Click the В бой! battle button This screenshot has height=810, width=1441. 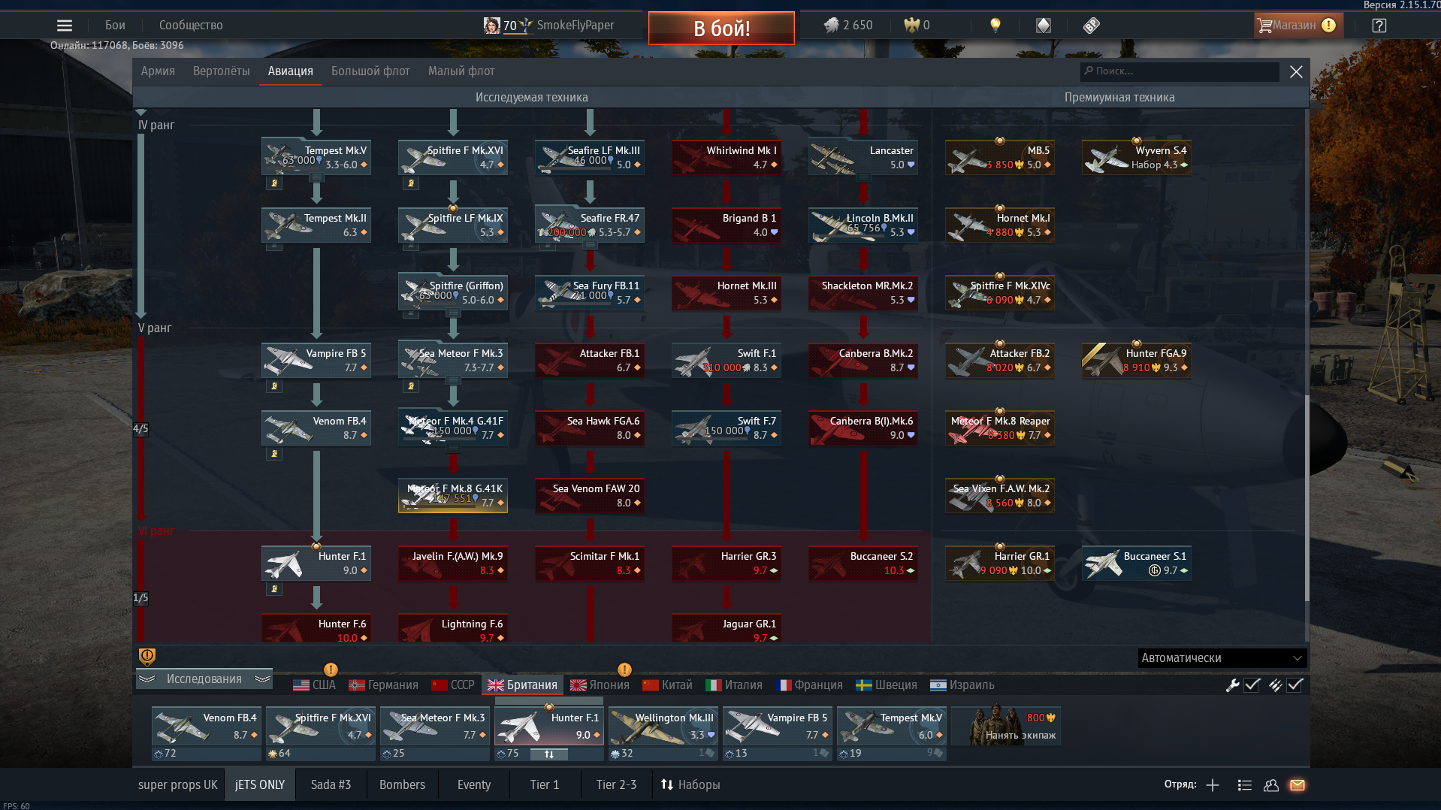point(721,29)
